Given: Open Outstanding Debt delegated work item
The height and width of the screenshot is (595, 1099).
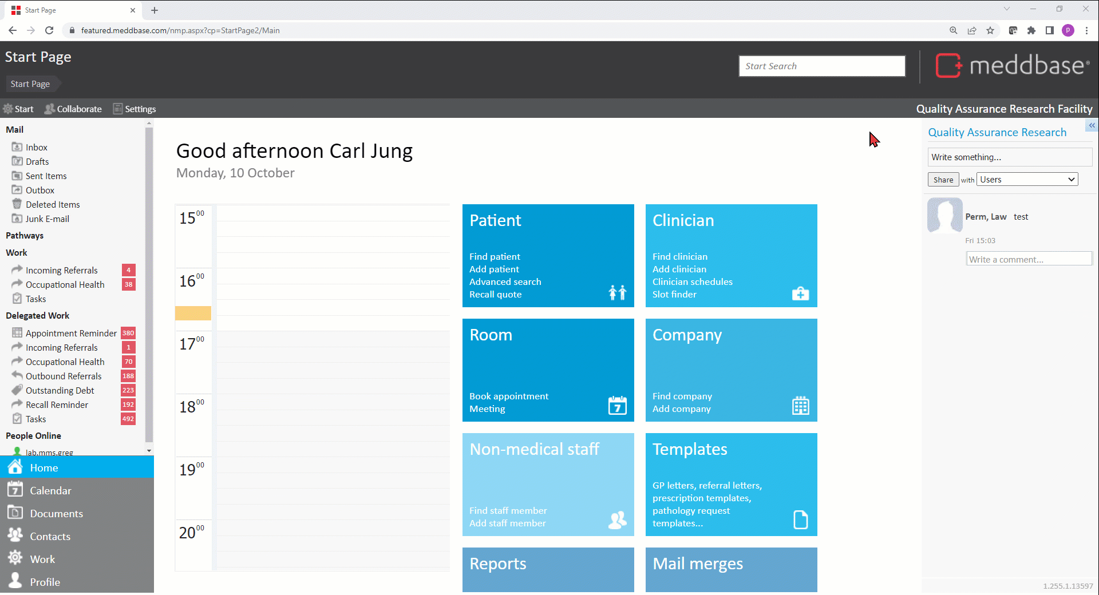Looking at the screenshot, I should (x=60, y=391).
